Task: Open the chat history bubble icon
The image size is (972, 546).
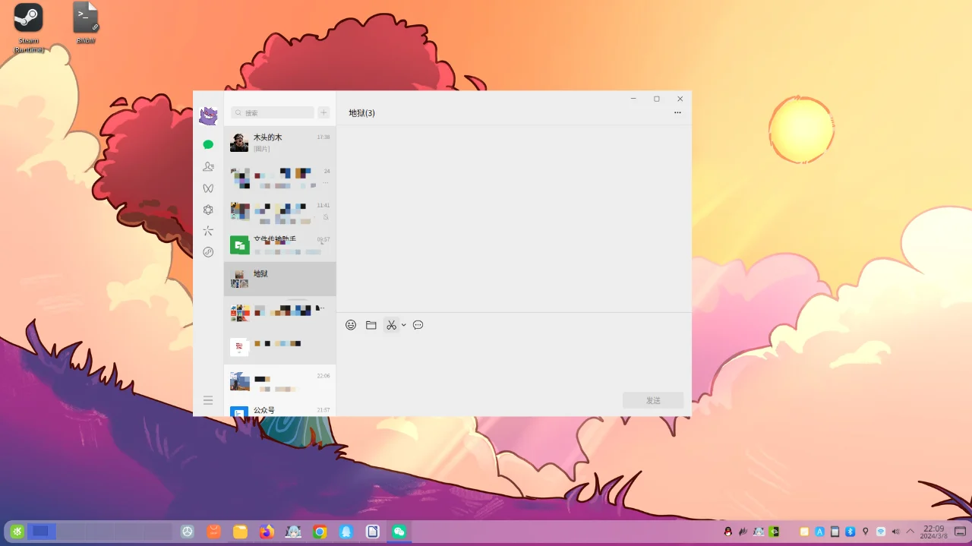Action: (x=418, y=325)
